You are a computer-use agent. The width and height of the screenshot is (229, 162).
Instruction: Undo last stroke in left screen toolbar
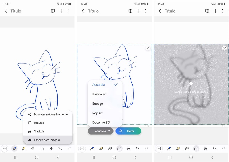60,149
